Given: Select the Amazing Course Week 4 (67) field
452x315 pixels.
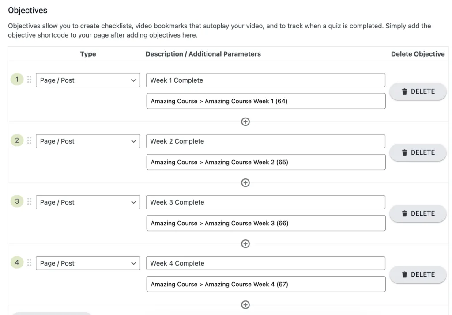Looking at the screenshot, I should pyautogui.click(x=266, y=284).
